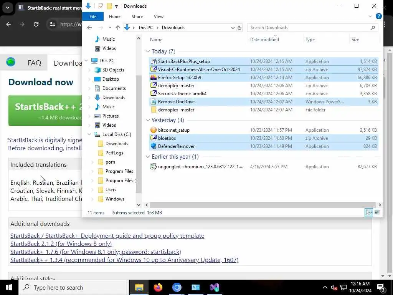
Task: Click the bloatbox zip archive icon
Action: 154,138
